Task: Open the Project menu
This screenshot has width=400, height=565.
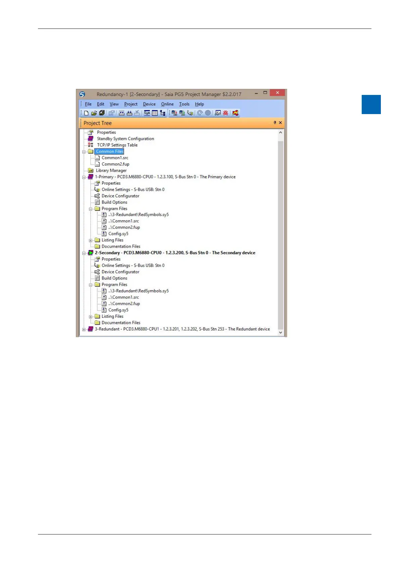Action: 131,104
